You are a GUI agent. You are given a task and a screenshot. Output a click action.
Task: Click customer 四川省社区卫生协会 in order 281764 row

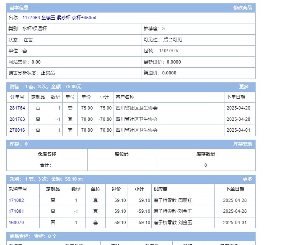click(137, 108)
